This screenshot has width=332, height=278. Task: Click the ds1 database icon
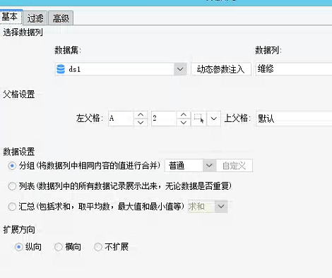coord(61,69)
